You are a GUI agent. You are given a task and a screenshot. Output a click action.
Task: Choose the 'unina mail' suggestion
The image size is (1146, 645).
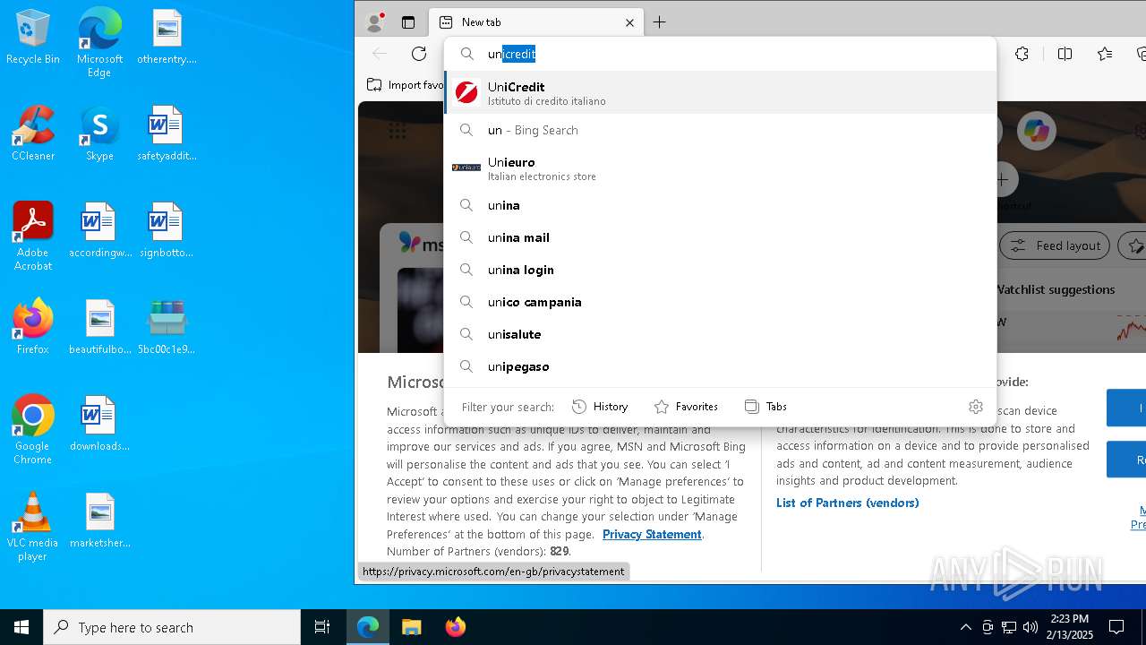pyautogui.click(x=721, y=238)
